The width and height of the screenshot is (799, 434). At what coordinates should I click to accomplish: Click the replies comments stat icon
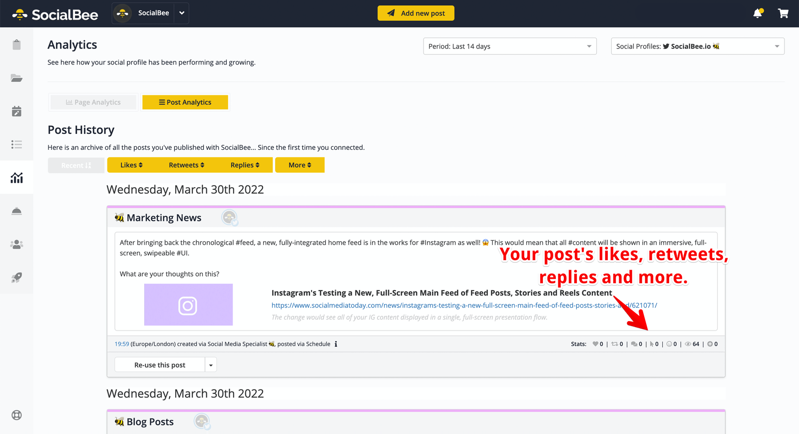tap(634, 344)
